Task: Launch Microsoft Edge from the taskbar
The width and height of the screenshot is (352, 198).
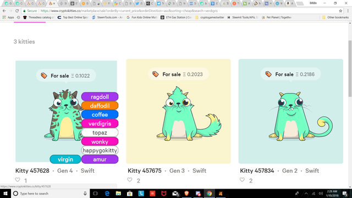Action: 107,194
